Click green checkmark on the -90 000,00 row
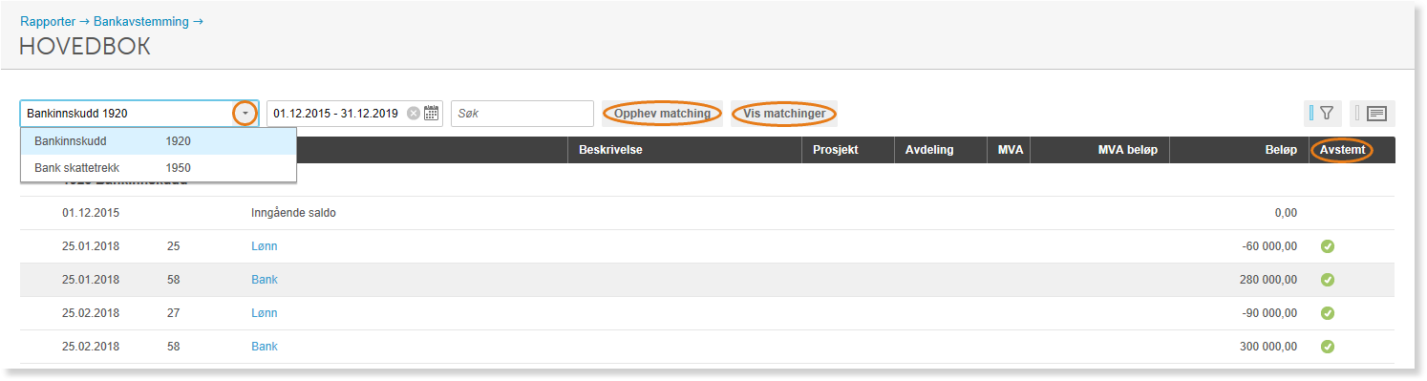This screenshot has height=381, width=1427. click(x=1327, y=313)
